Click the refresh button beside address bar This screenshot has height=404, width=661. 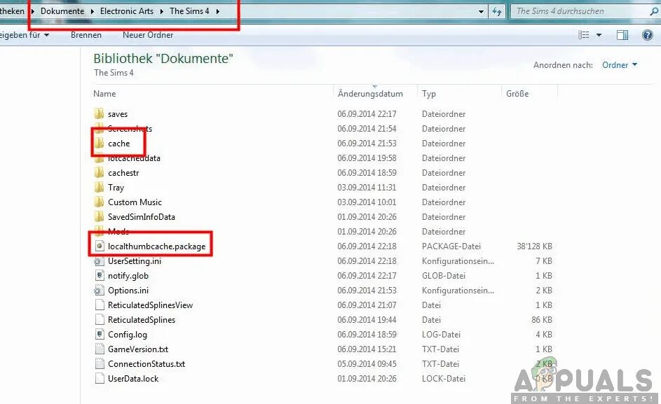tap(497, 11)
